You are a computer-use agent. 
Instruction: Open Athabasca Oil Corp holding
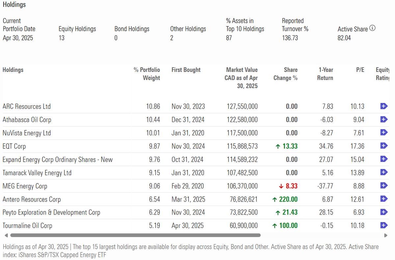27,120
